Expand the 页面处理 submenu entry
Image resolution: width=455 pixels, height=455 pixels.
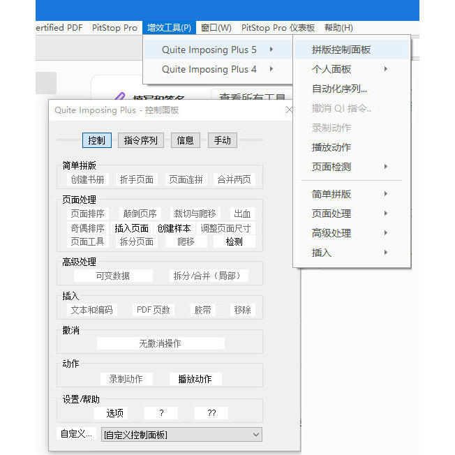click(352, 214)
